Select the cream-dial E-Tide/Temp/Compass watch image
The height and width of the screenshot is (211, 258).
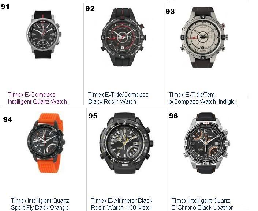point(204,37)
